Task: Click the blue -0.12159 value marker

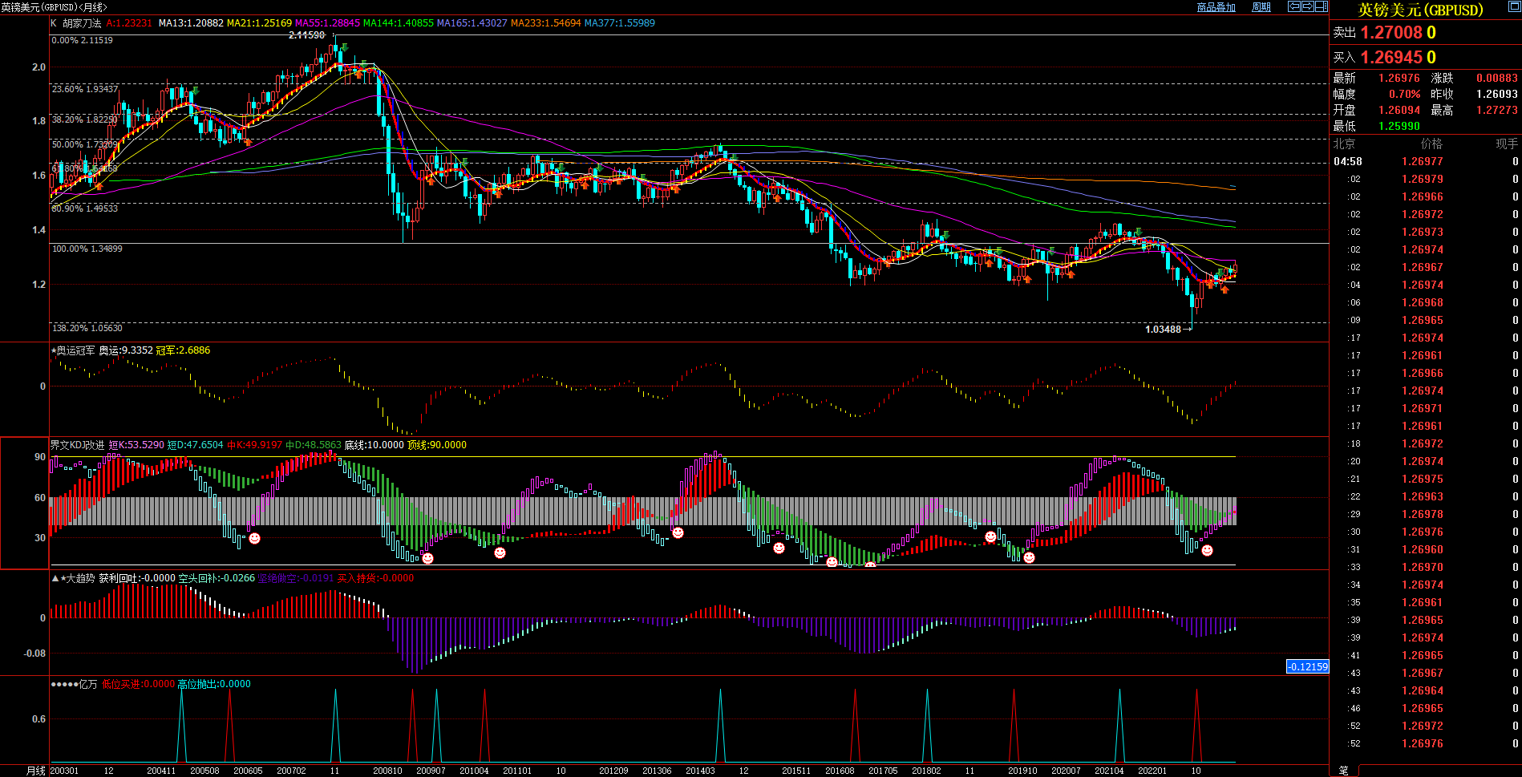Action: (x=1307, y=666)
